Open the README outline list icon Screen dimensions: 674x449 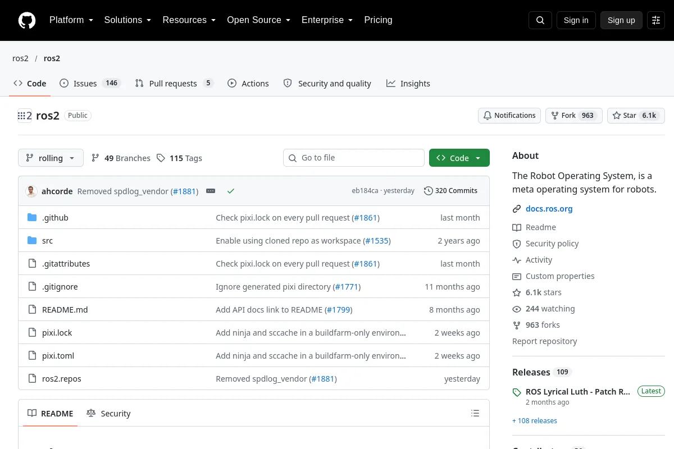(x=475, y=414)
